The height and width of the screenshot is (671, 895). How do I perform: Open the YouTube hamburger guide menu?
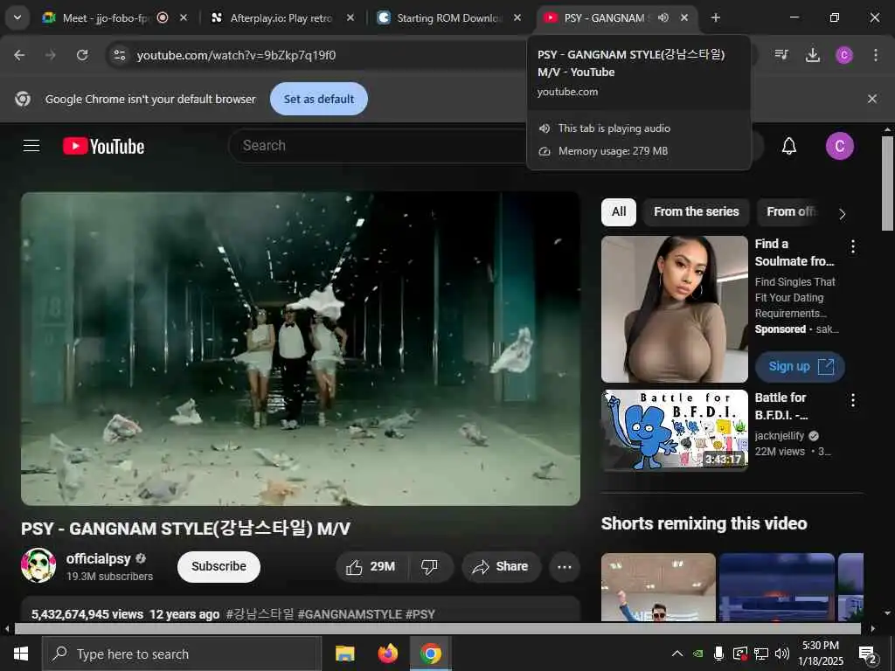(x=31, y=146)
